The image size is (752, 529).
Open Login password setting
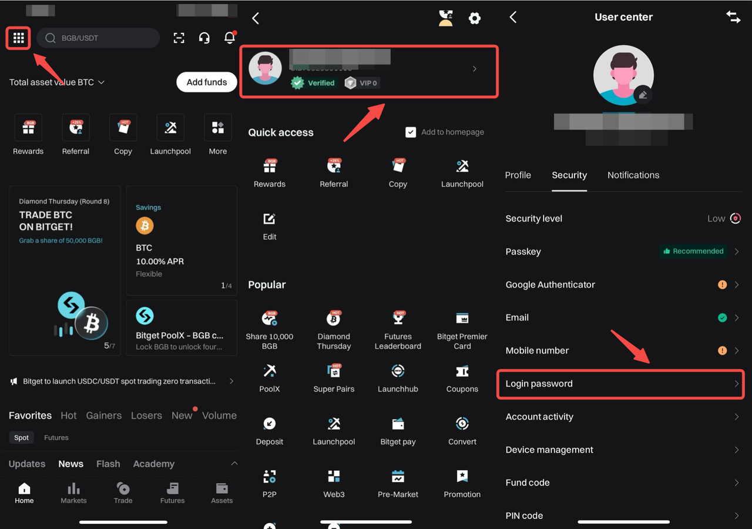[621, 384]
